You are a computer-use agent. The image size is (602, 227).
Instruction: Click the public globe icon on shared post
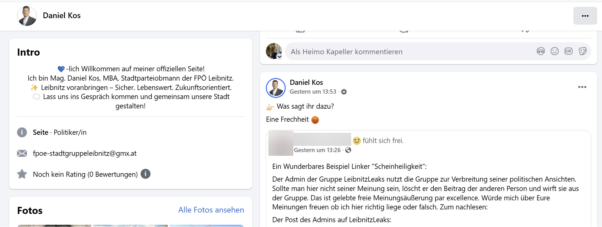click(348, 150)
